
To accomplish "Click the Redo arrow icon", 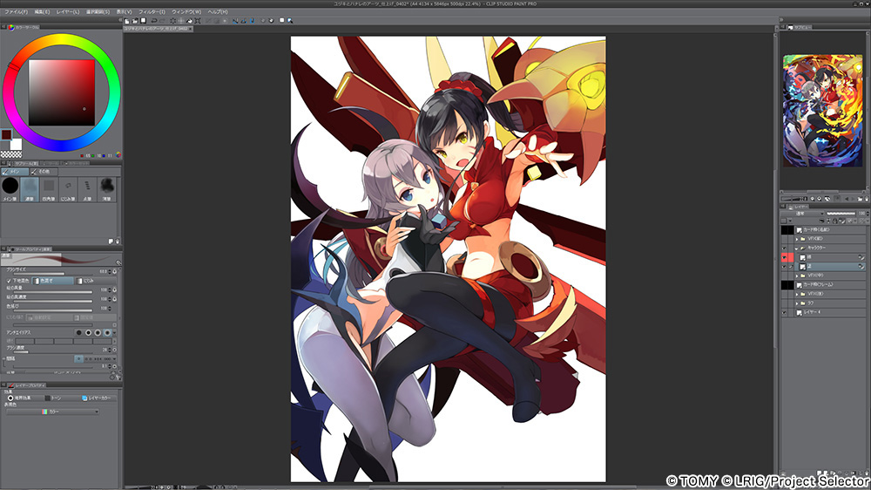I will (162, 21).
